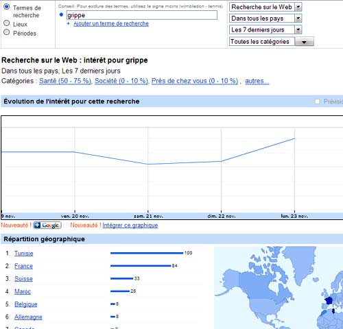Click Canada on the world map
This screenshot has height=329, width=343.
pos(259,286)
